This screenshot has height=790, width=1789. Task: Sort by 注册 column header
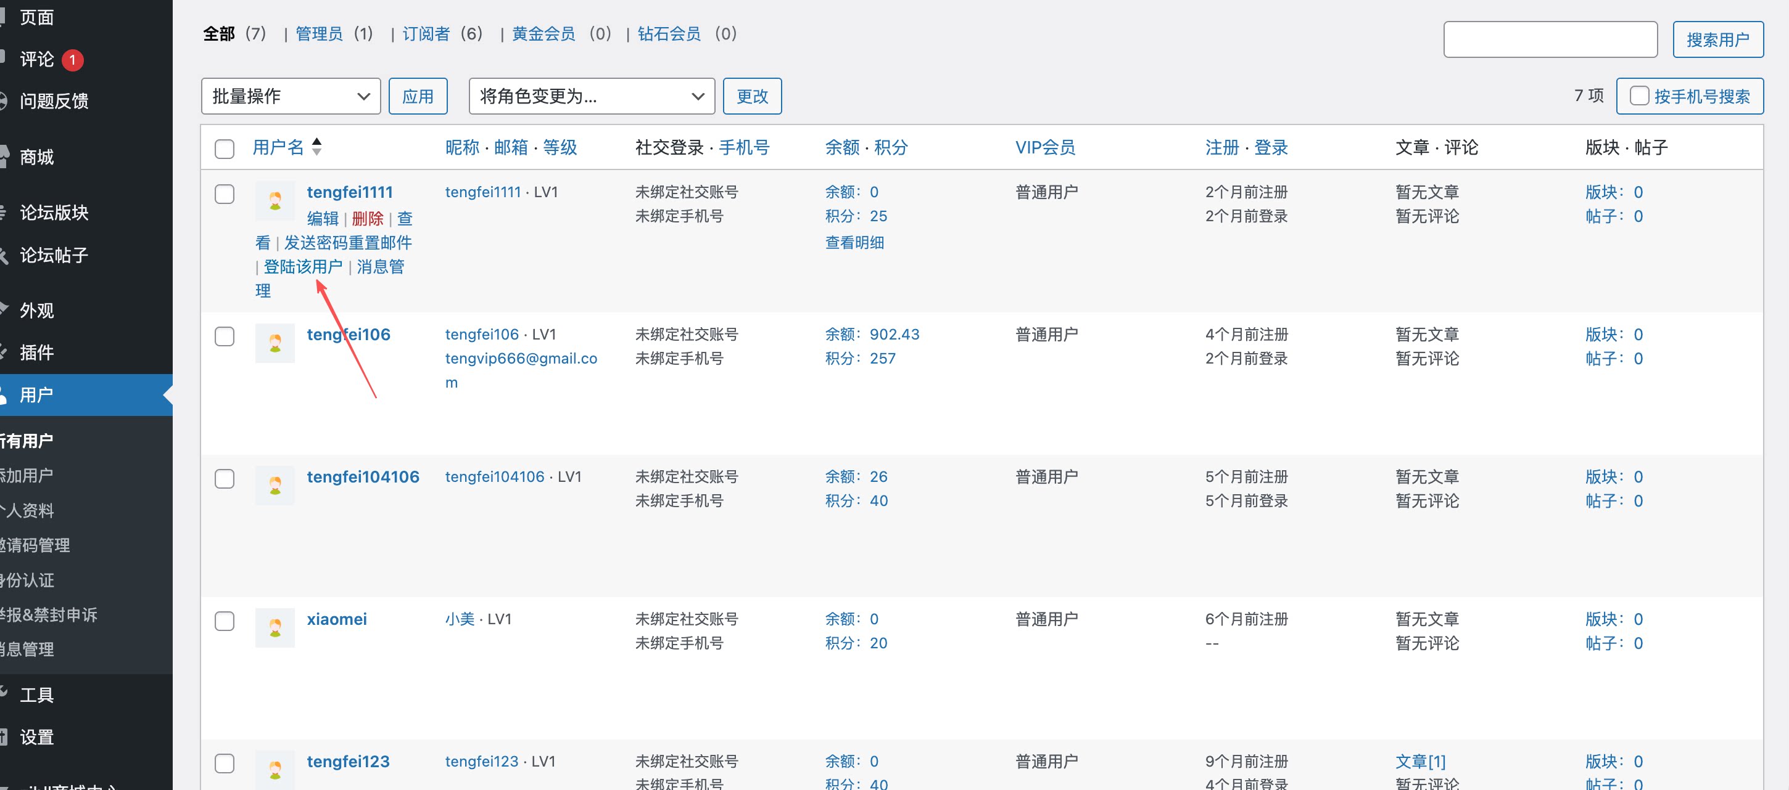click(x=1222, y=148)
